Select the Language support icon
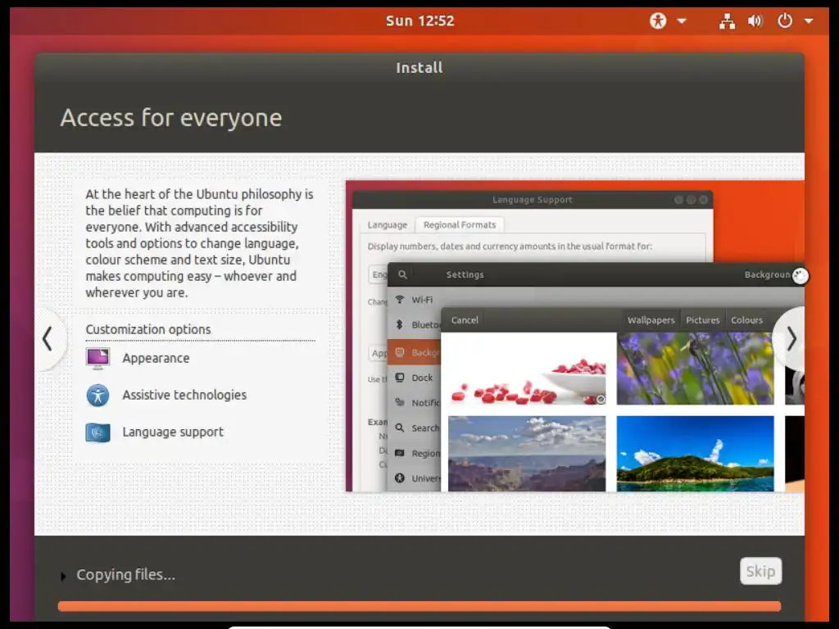Image resolution: width=839 pixels, height=629 pixels. point(98,432)
